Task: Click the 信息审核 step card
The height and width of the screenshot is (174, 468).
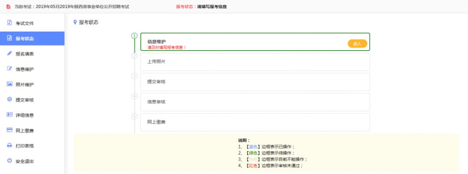Action: pos(255,102)
